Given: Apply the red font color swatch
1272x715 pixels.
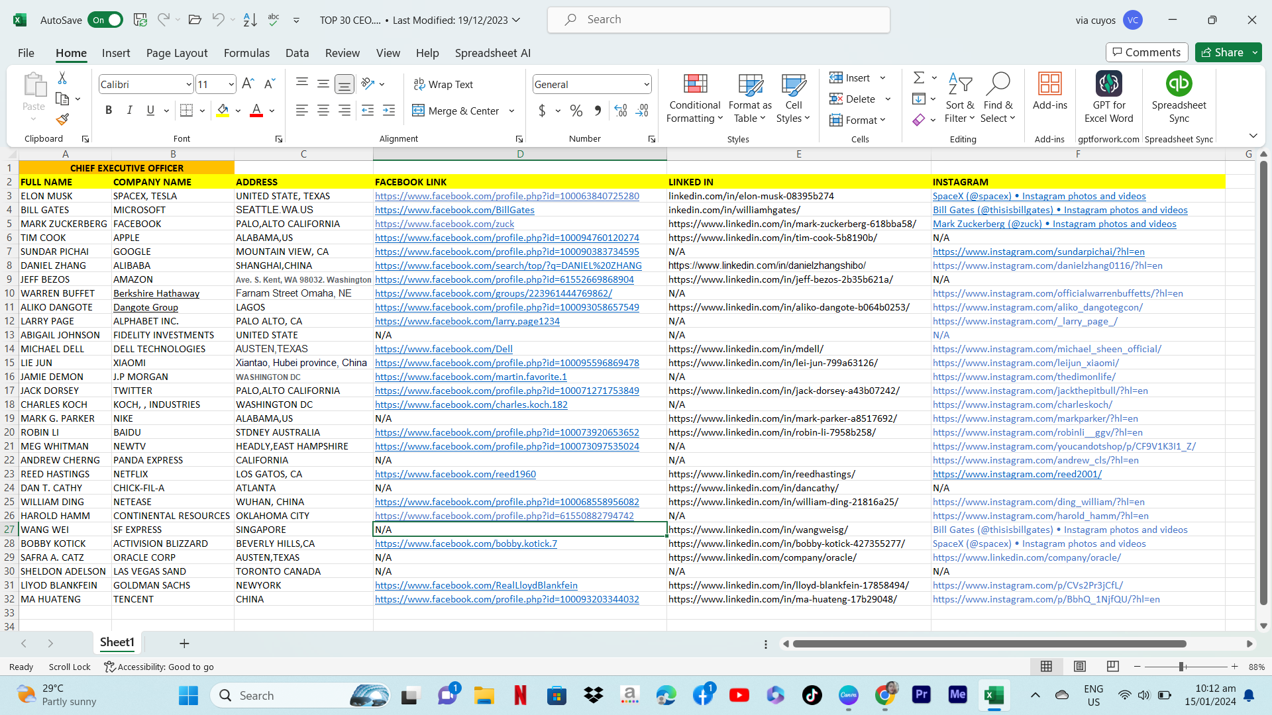Looking at the screenshot, I should [256, 111].
